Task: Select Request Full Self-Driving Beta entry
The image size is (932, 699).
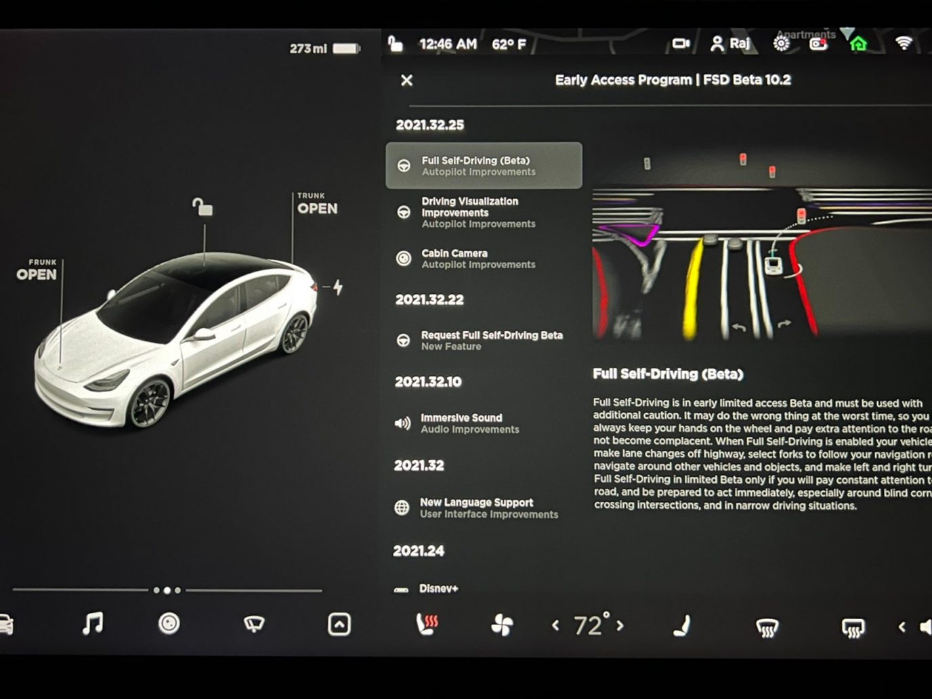Action: [484, 340]
